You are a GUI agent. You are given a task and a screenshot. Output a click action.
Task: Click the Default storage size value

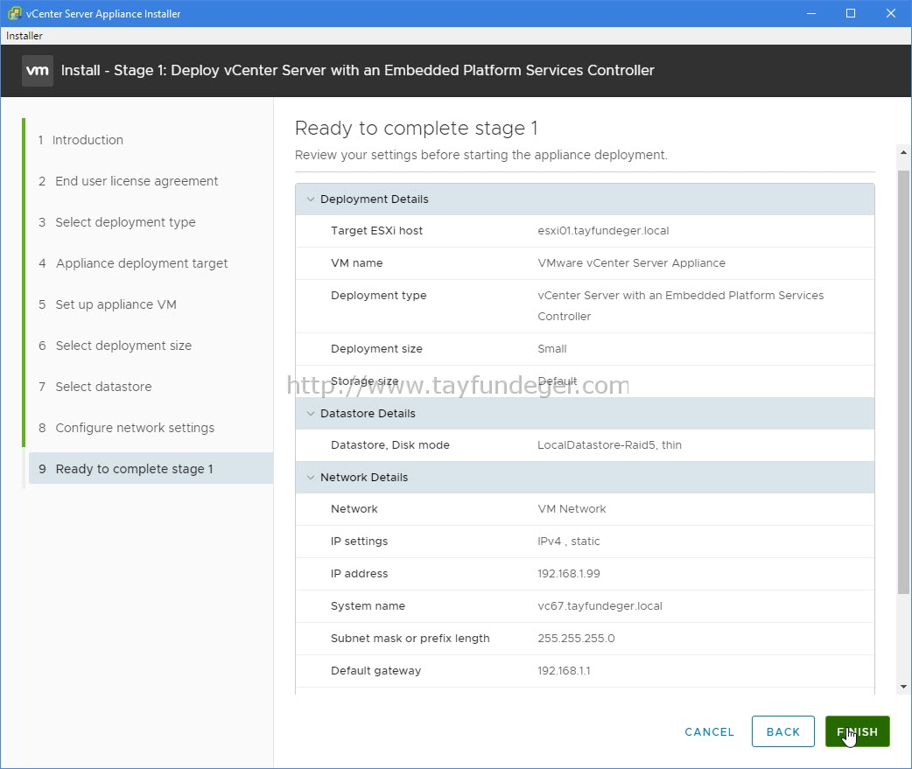point(558,381)
